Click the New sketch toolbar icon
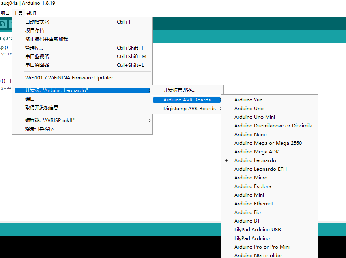This screenshot has height=258, width=346. click(x=3, y=24)
